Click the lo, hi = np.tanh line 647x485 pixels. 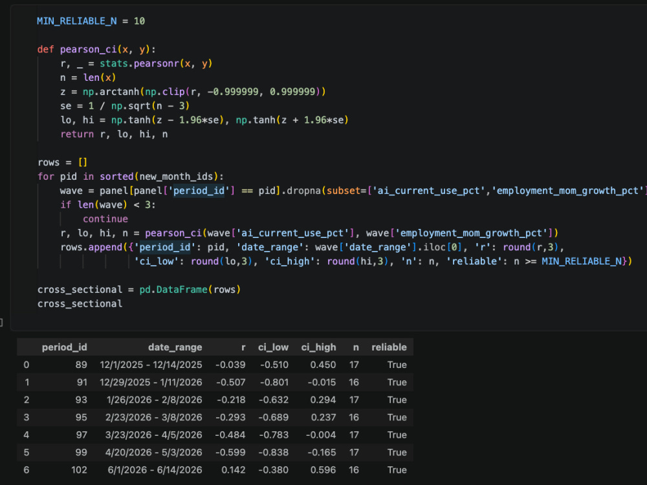204,120
